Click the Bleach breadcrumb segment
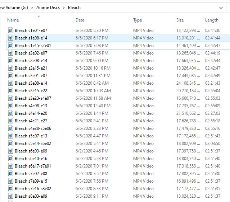230x202 pixels. tap(74, 8)
